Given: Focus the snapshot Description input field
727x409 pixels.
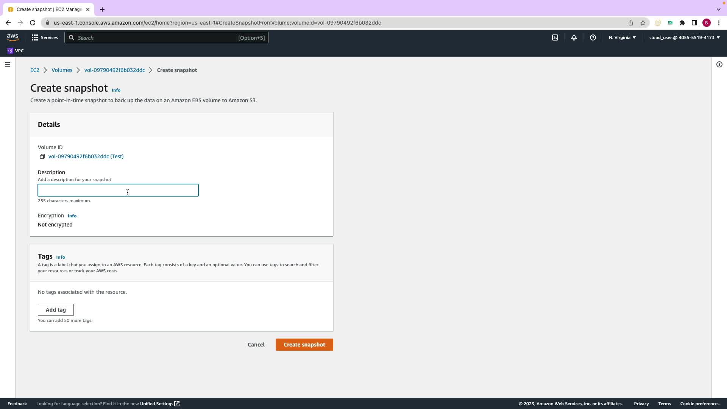Looking at the screenshot, I should coord(118,190).
